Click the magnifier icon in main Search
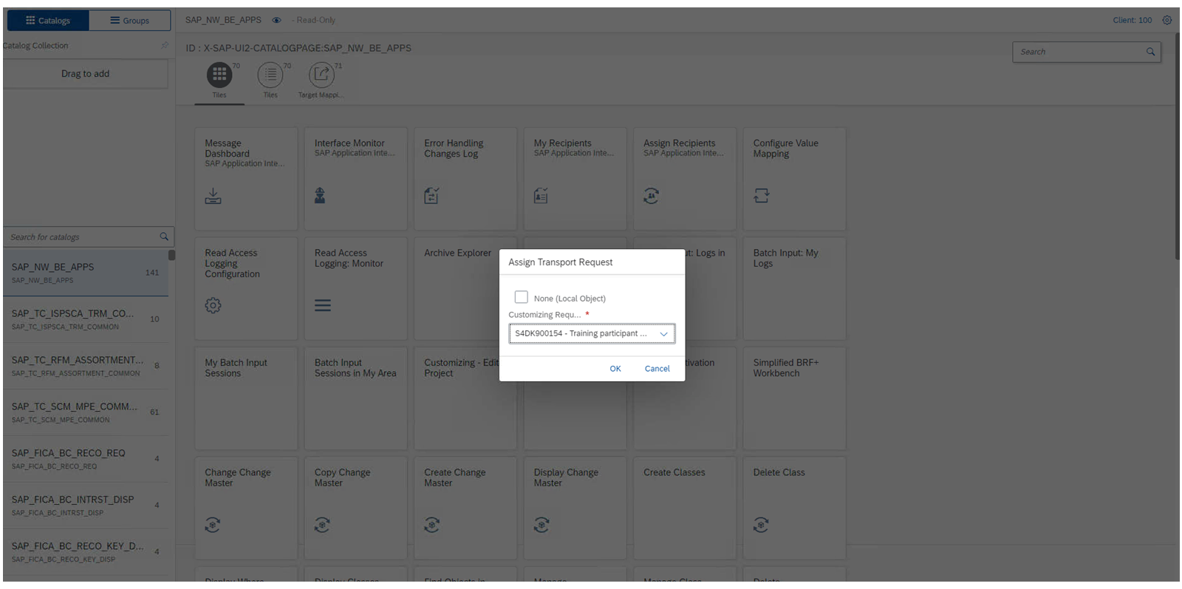The height and width of the screenshot is (589, 1182). [x=1150, y=52]
